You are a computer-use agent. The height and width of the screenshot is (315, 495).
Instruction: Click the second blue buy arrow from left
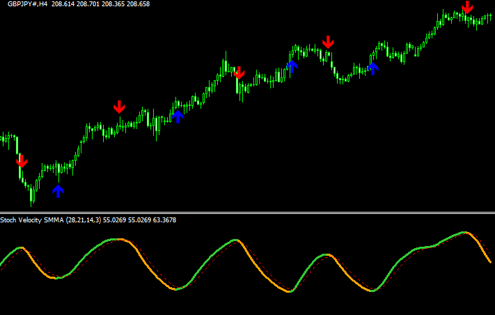tap(178, 116)
